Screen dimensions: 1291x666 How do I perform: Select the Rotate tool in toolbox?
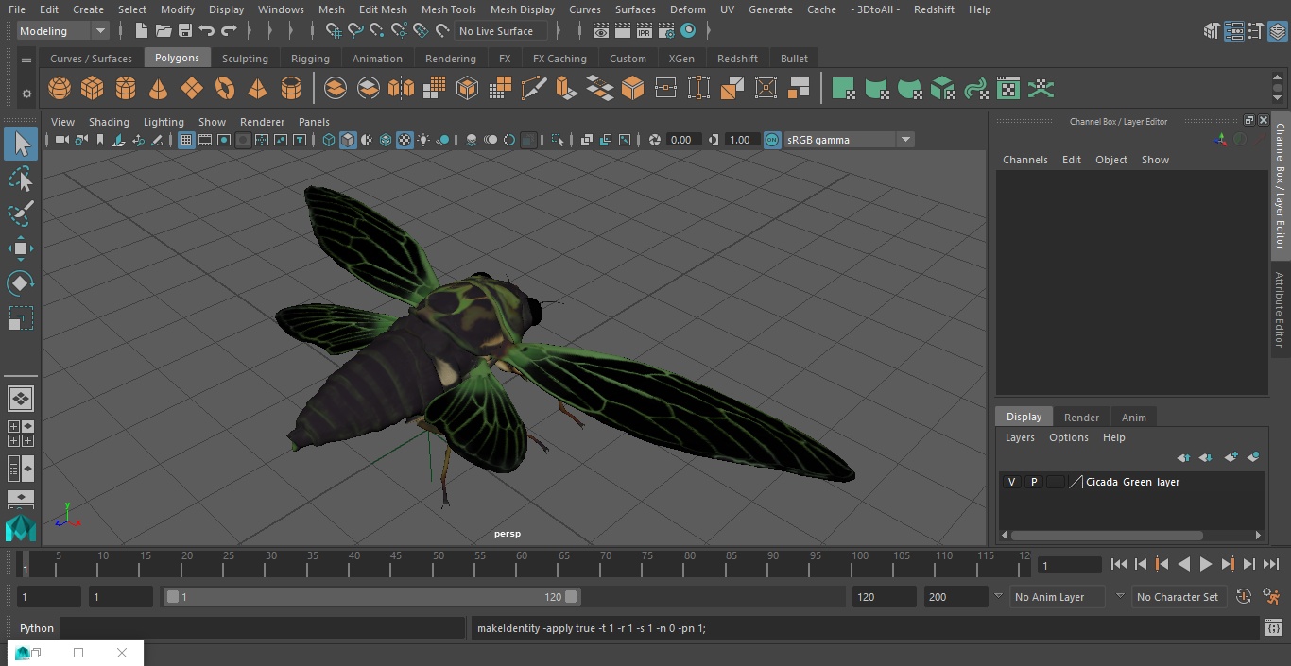(x=21, y=283)
